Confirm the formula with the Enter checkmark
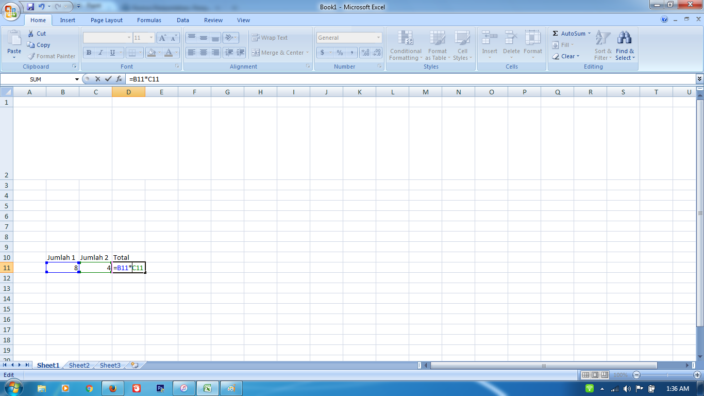This screenshot has width=704, height=396. pos(108,79)
